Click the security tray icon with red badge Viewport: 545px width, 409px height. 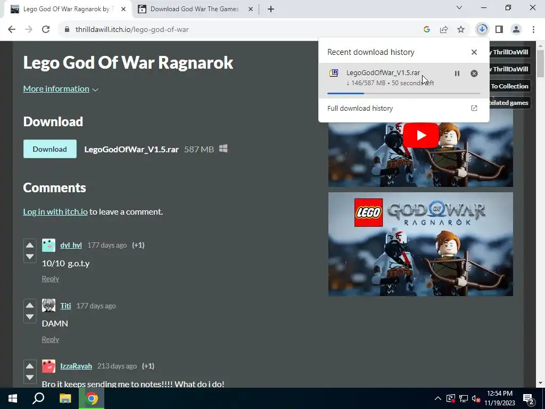(450, 398)
